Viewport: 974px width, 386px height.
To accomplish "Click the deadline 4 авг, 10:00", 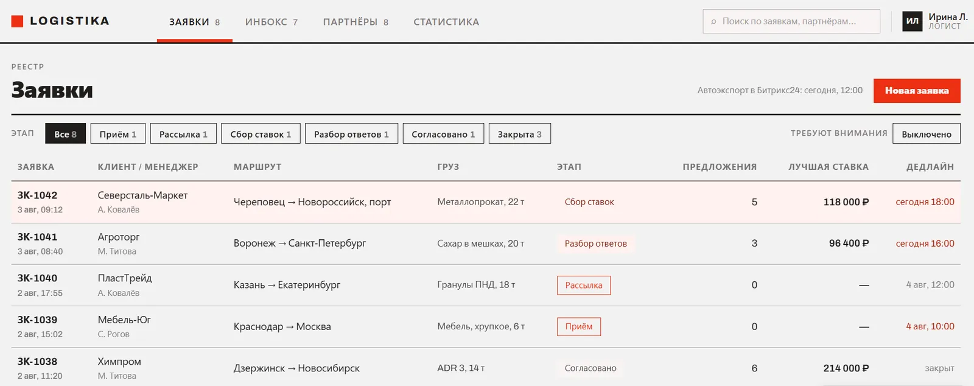I will 930,327.
